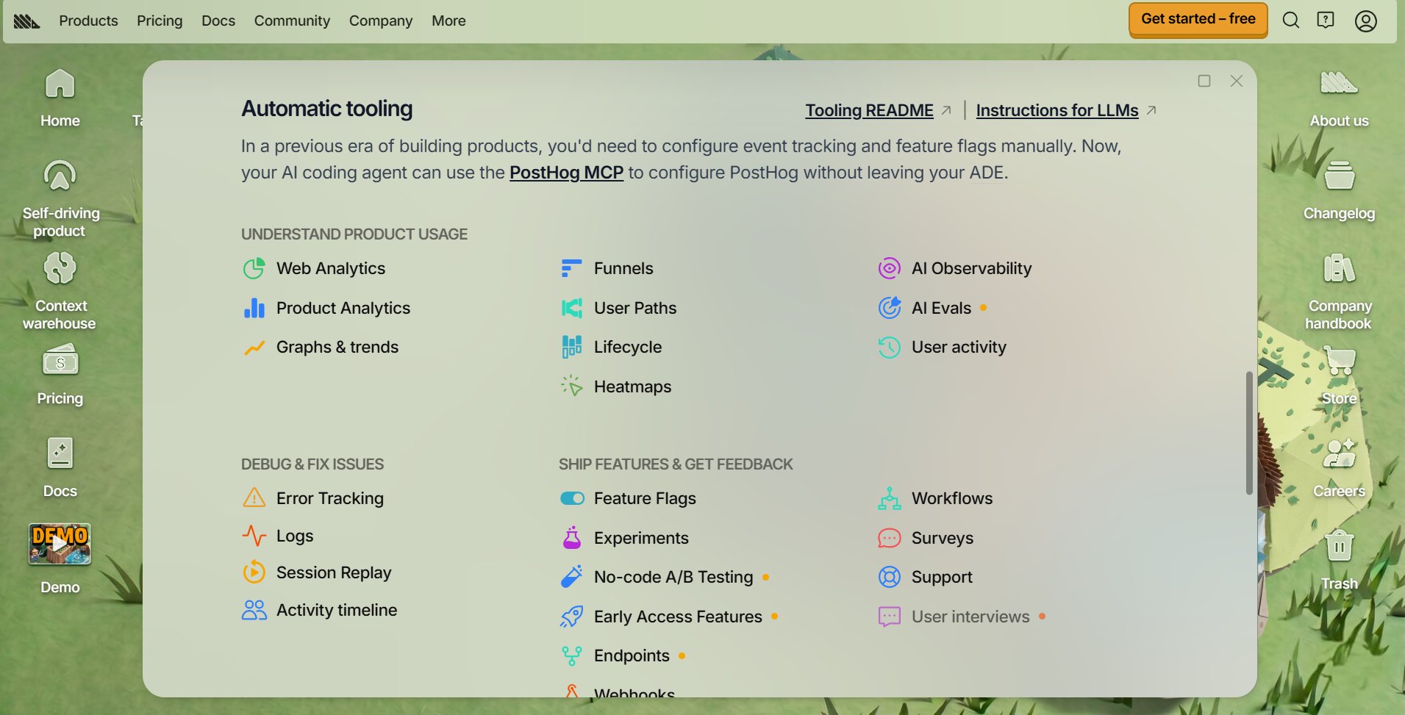Viewport: 1405px width, 715px height.
Task: Open the Trash desktop icon
Action: click(x=1339, y=560)
